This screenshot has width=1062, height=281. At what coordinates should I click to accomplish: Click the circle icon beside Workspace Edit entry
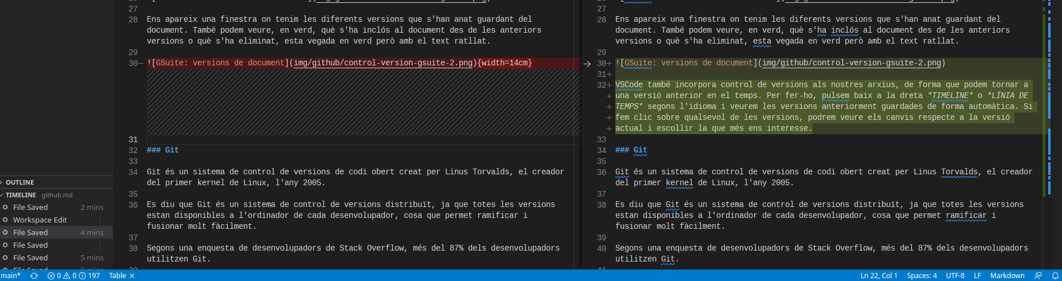[5, 220]
